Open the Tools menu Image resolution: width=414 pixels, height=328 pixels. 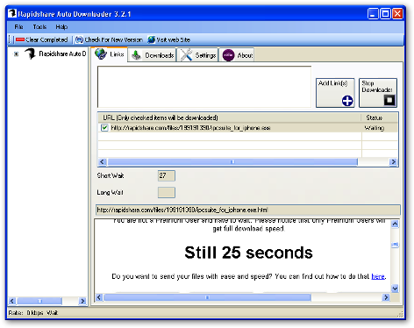coord(39,27)
